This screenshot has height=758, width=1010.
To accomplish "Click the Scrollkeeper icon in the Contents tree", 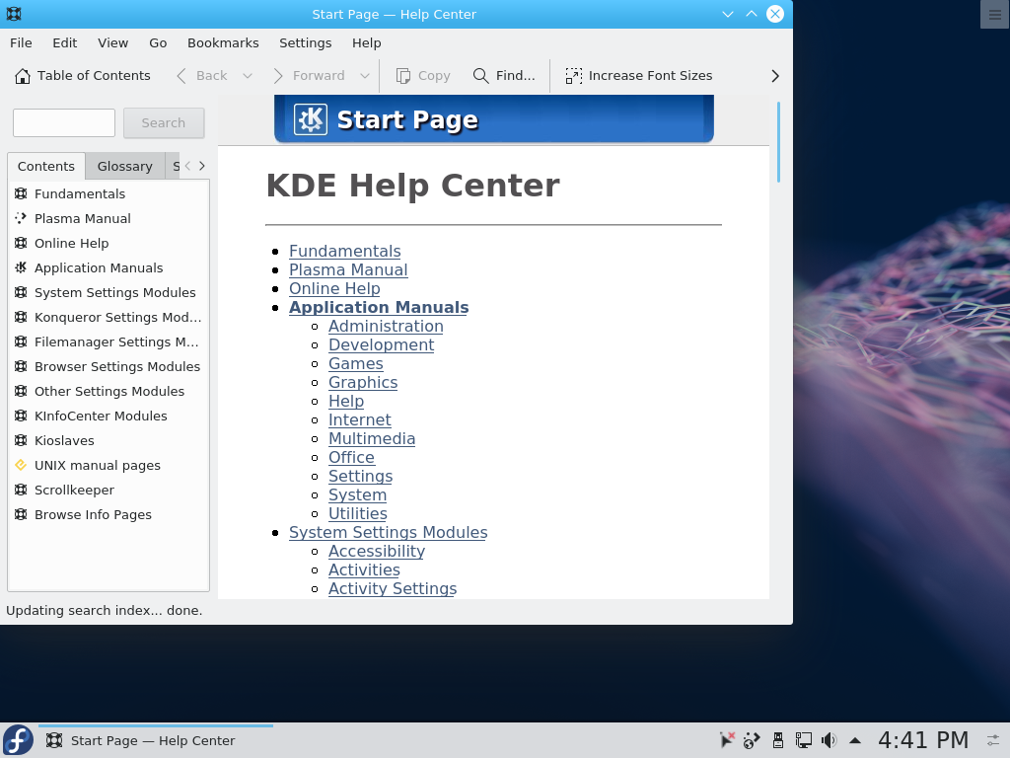I will [x=22, y=490].
